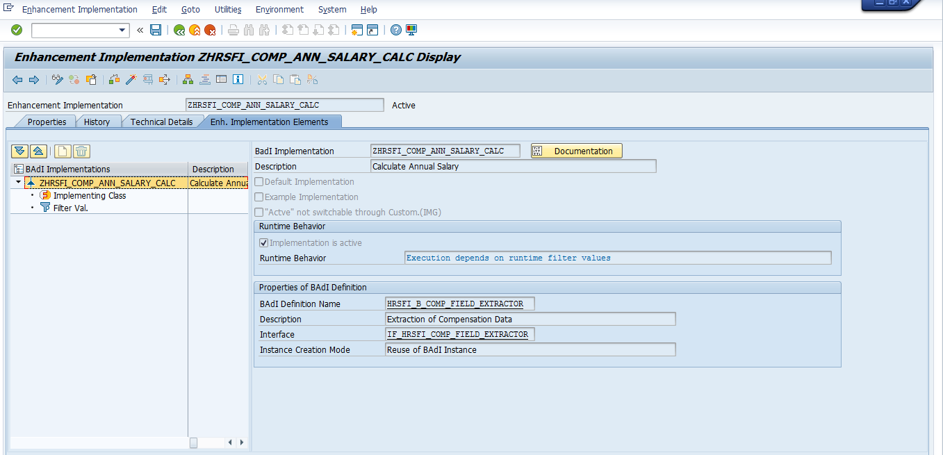Click the Delete trash icon above the tree
943x455 pixels.
tap(81, 151)
